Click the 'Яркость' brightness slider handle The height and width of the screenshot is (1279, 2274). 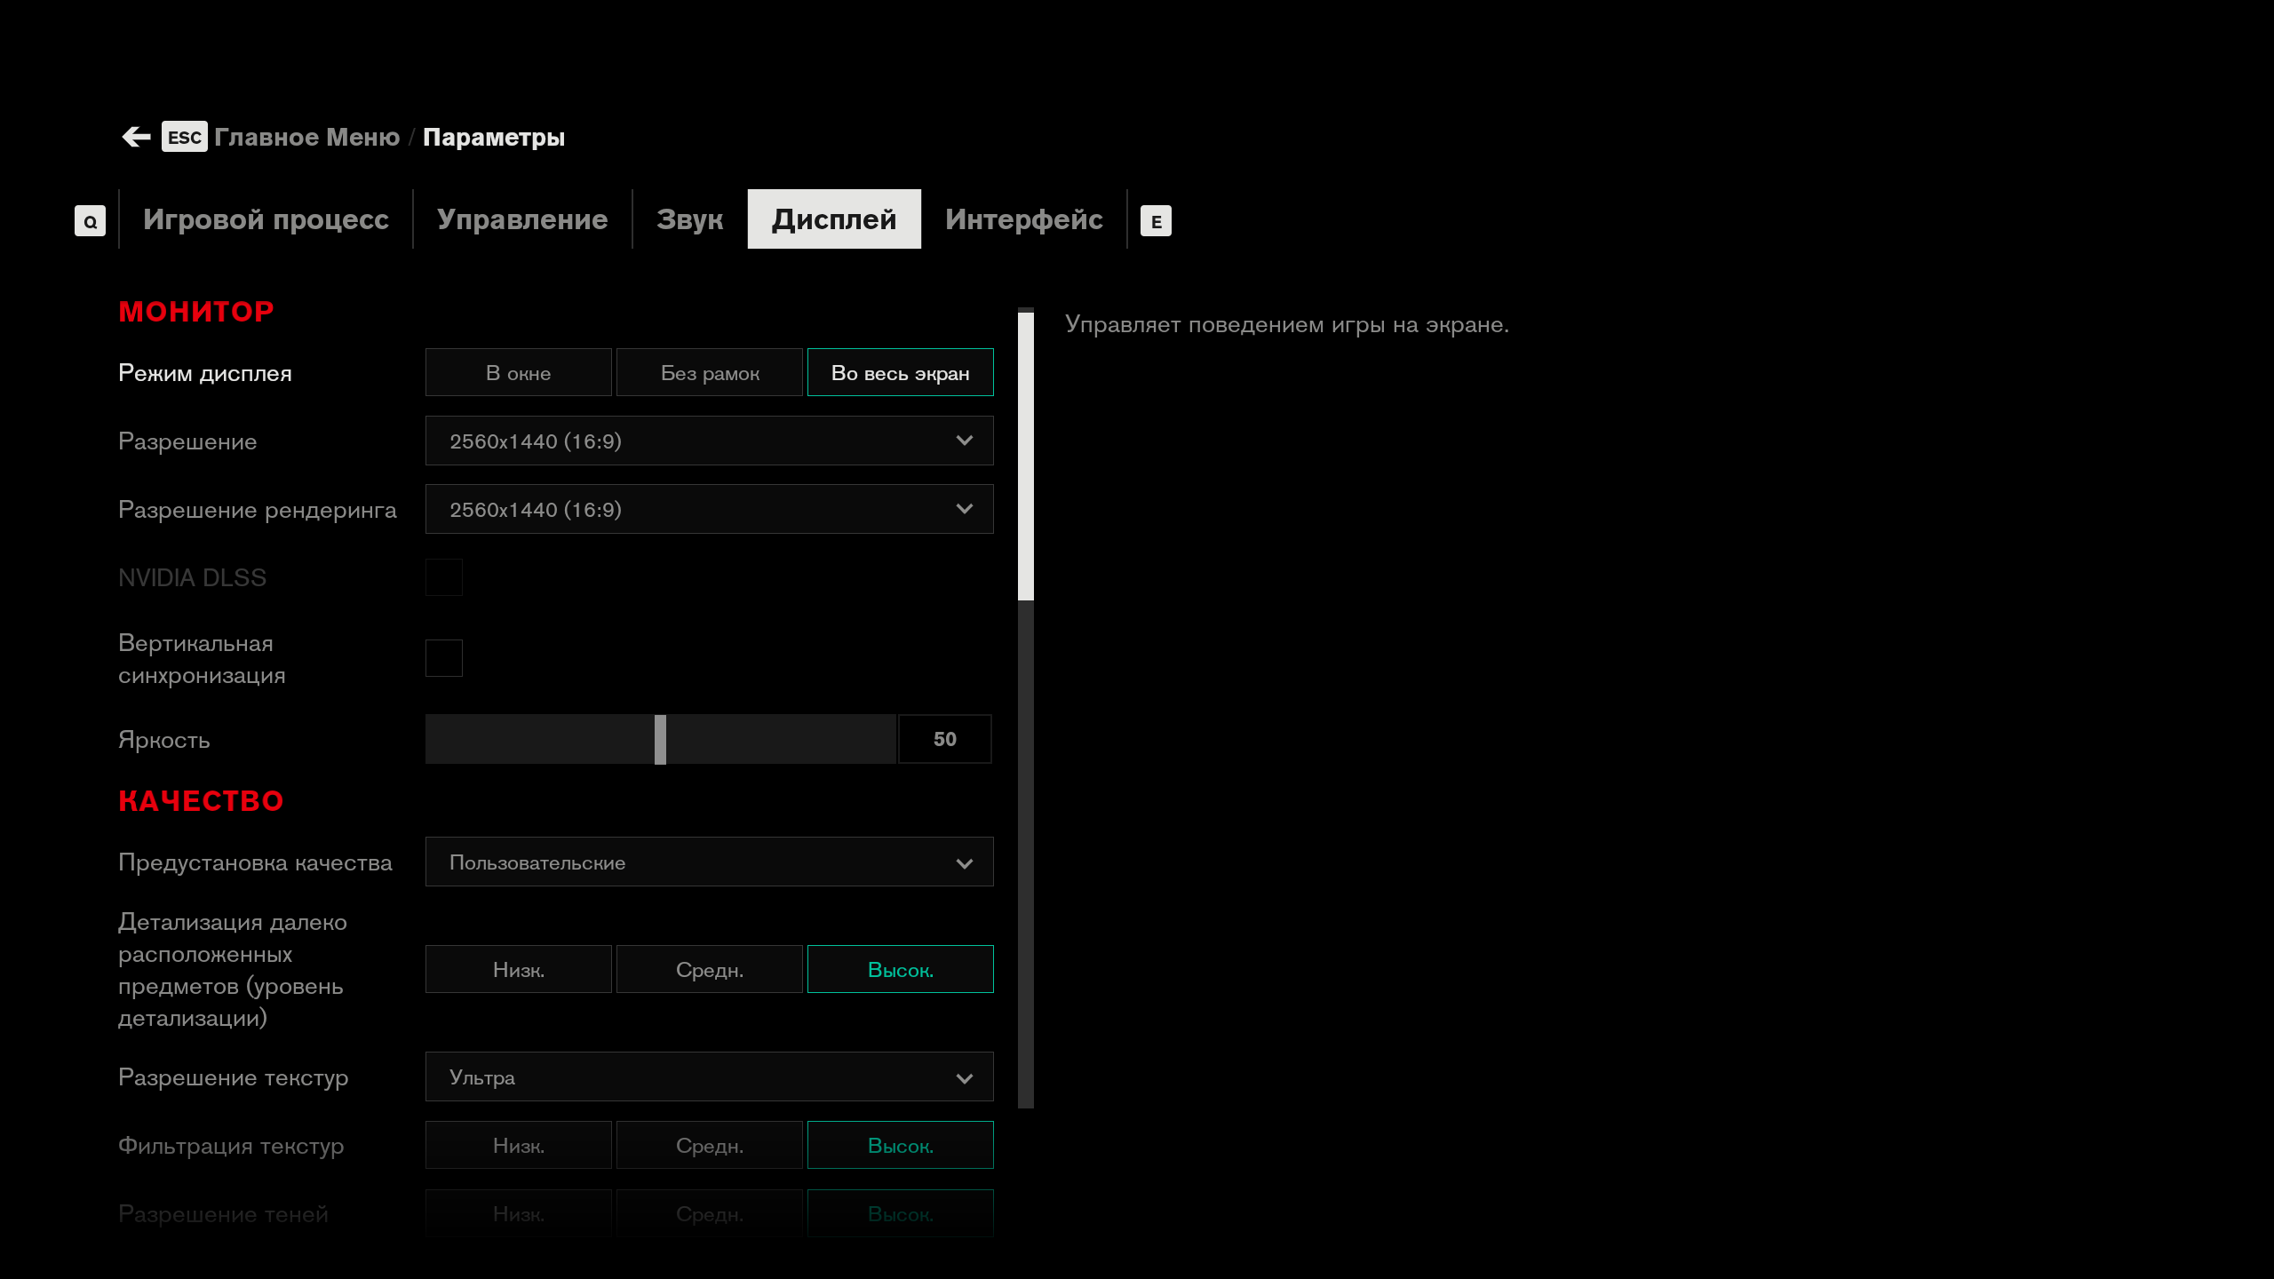[660, 740]
